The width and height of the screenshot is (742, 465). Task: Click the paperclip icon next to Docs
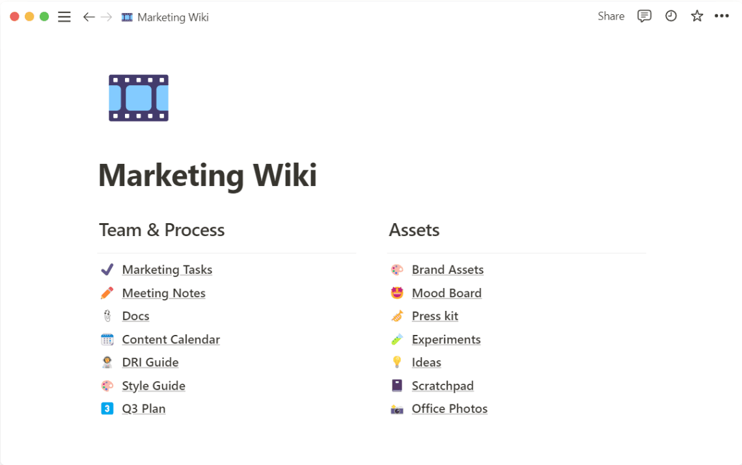click(x=107, y=315)
